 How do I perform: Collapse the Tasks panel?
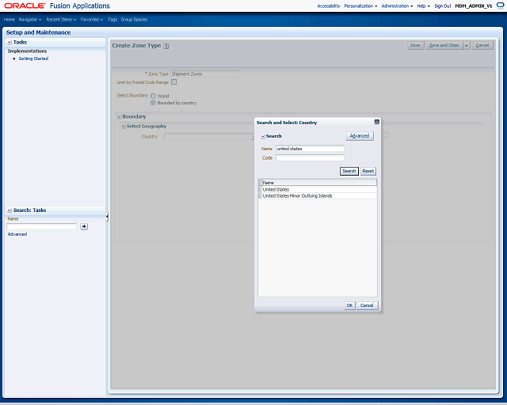(x=10, y=42)
